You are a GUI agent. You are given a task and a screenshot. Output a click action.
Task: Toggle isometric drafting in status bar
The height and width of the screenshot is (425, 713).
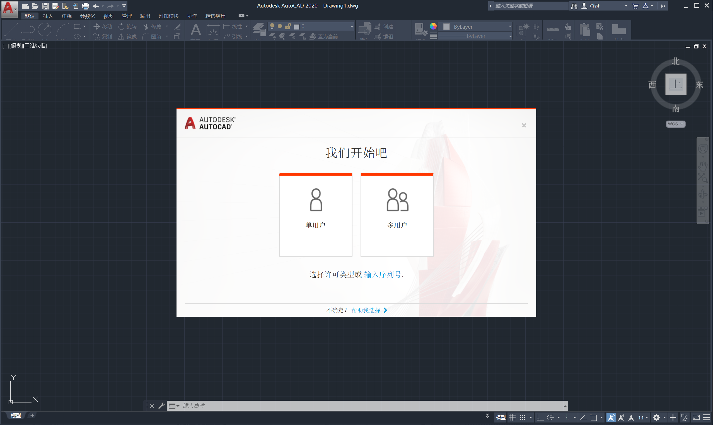coord(567,417)
